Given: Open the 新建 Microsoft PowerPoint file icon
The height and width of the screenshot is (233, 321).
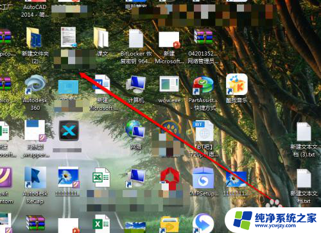Looking at the screenshot, I should tap(169, 40).
